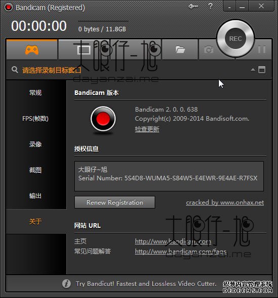278x298 pixels.
Task: Click the 检查更新 link
Action: 147,129
